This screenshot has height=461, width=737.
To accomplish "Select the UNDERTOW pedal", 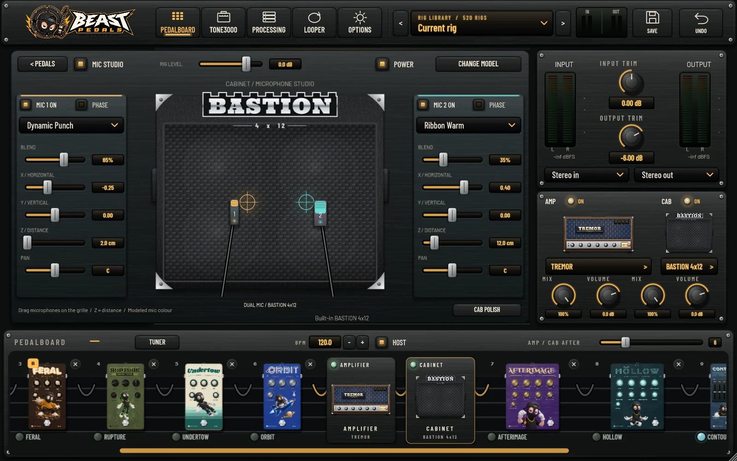I will (x=204, y=396).
